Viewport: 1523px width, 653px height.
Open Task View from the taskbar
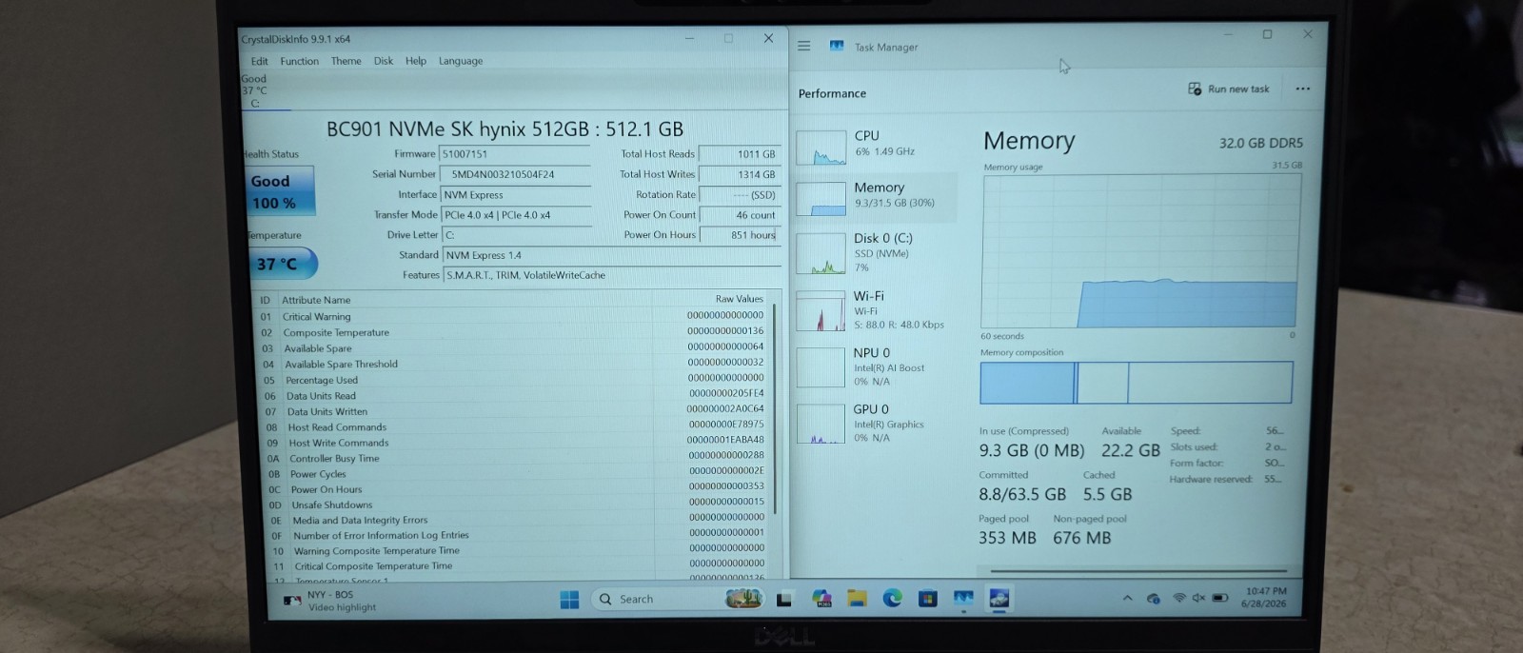784,599
